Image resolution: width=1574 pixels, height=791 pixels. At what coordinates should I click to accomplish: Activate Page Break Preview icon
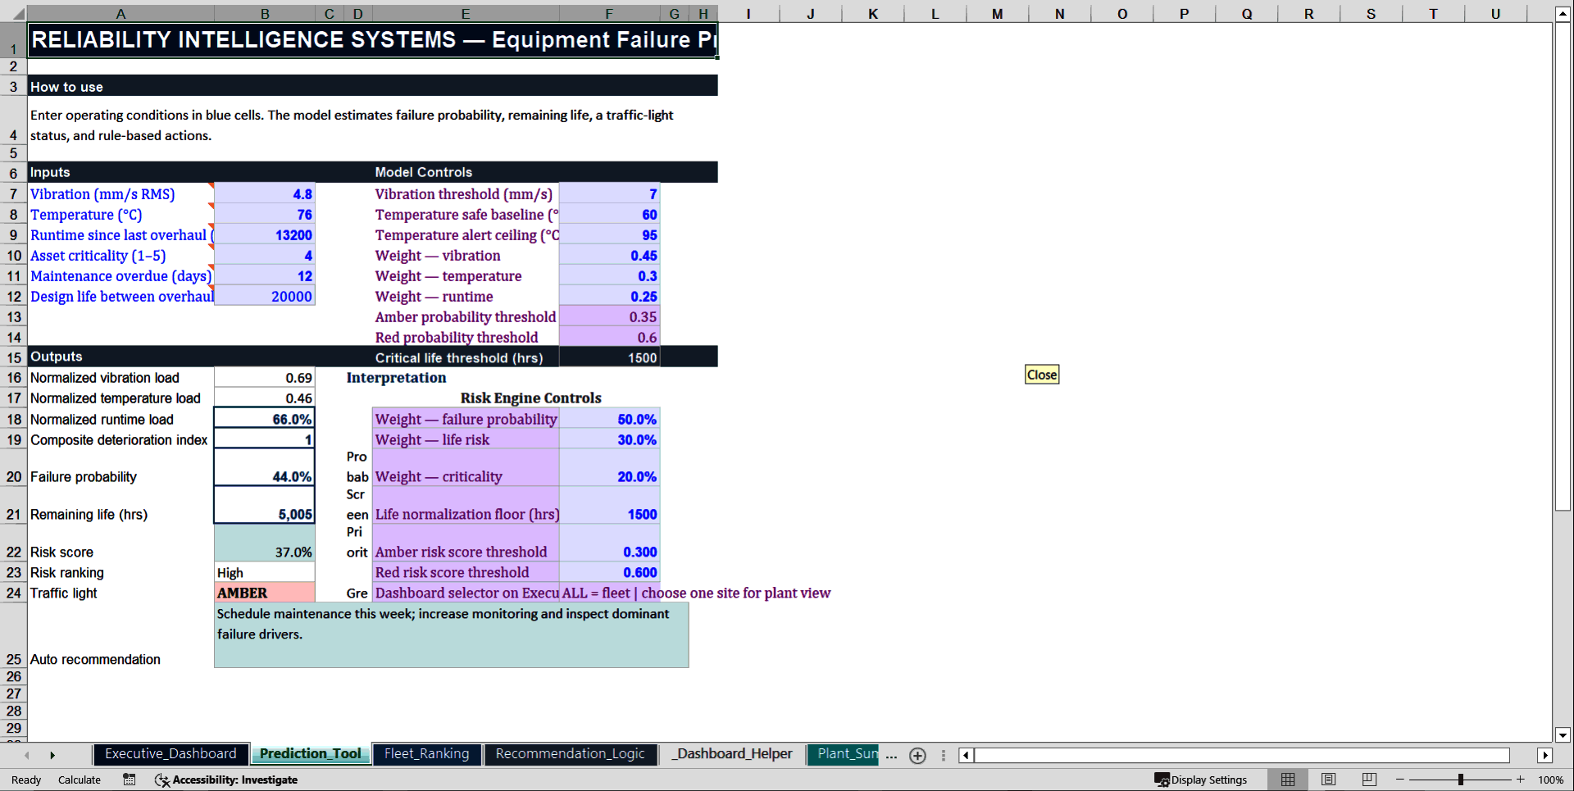coord(1369,780)
